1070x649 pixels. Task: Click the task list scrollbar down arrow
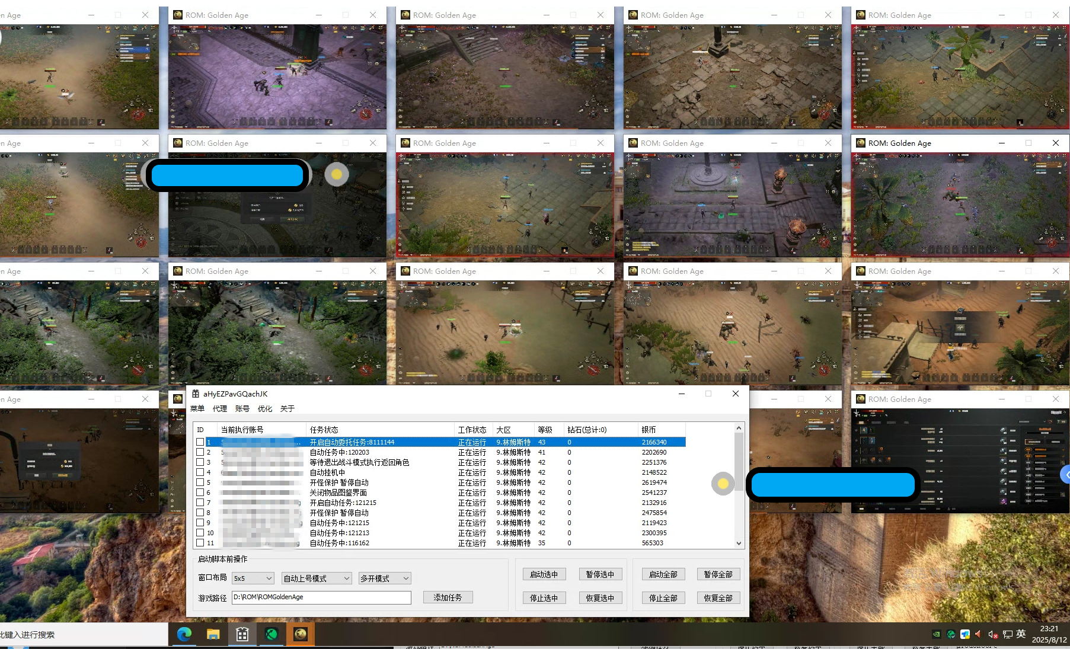(739, 543)
